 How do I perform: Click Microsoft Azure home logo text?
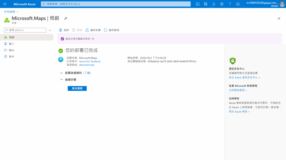(x=25, y=4)
